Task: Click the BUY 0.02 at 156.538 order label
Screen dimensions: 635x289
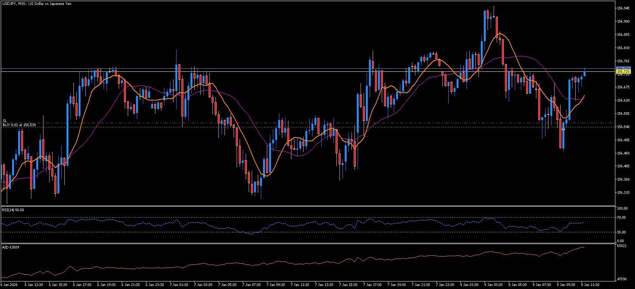Action: point(19,125)
